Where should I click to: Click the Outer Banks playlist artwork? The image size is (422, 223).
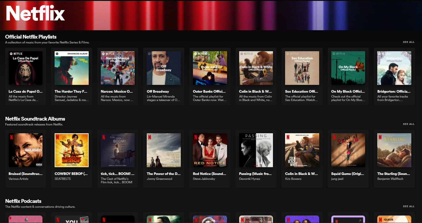[x=210, y=68]
